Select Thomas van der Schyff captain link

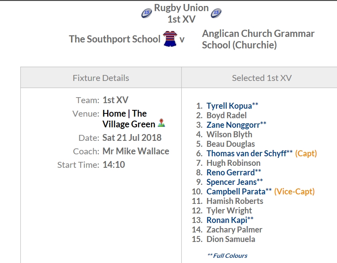(x=246, y=154)
